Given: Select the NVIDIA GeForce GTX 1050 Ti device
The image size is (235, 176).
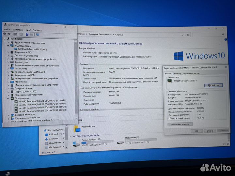Looking at the screenshot, I should click(33, 49).
